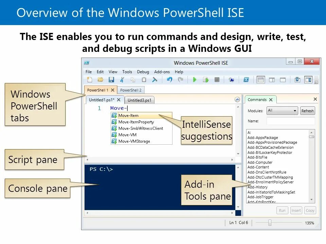326x244 pixels.
Task: Click the Cut scissors icon
Action: pos(122,80)
